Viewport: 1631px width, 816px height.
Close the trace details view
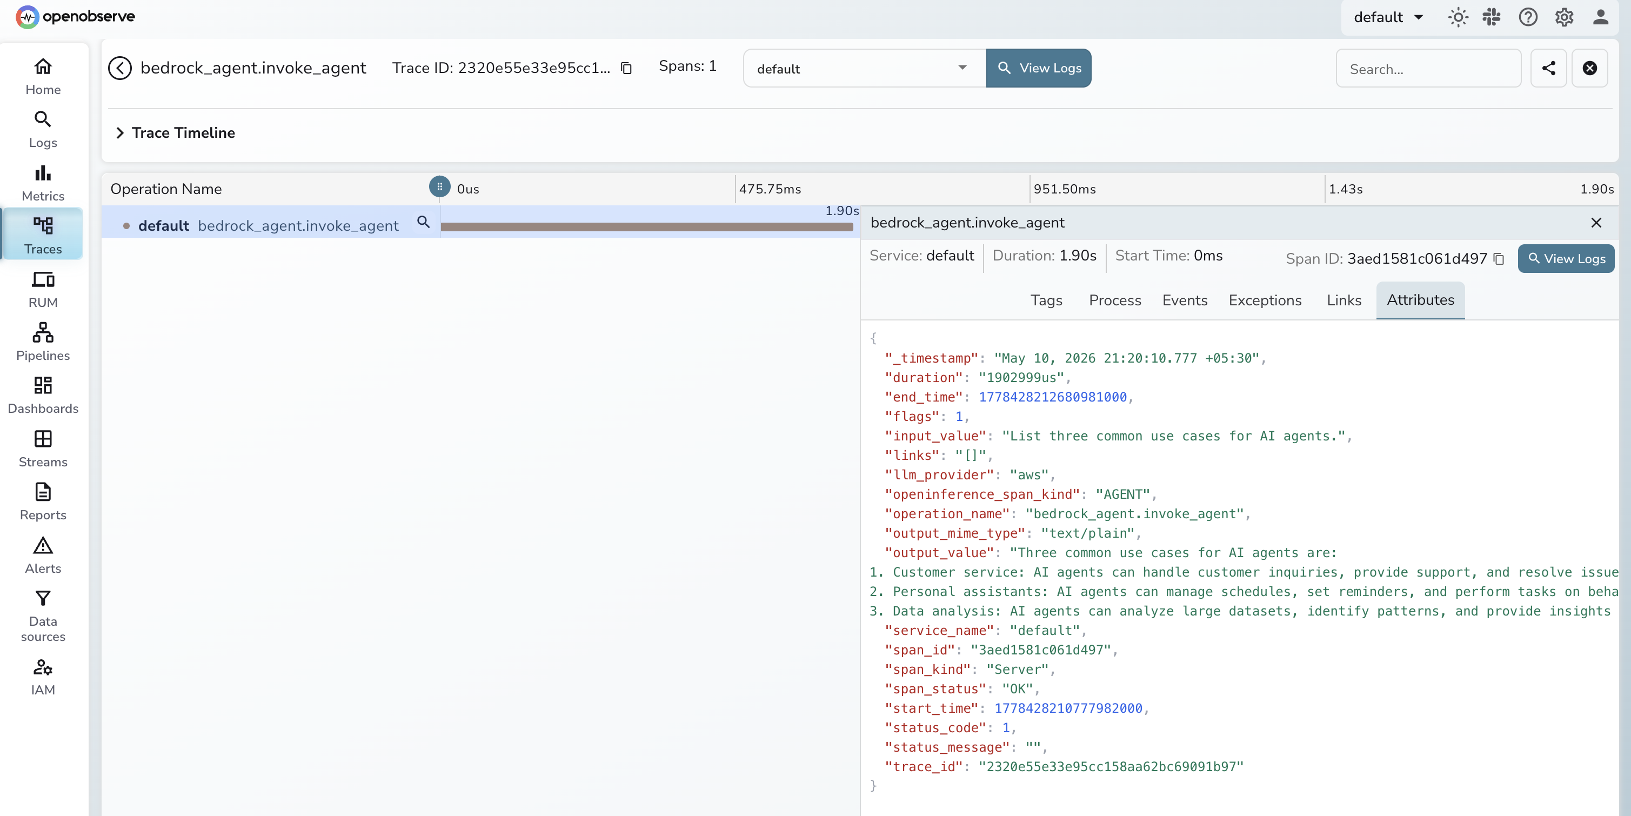tap(1590, 68)
